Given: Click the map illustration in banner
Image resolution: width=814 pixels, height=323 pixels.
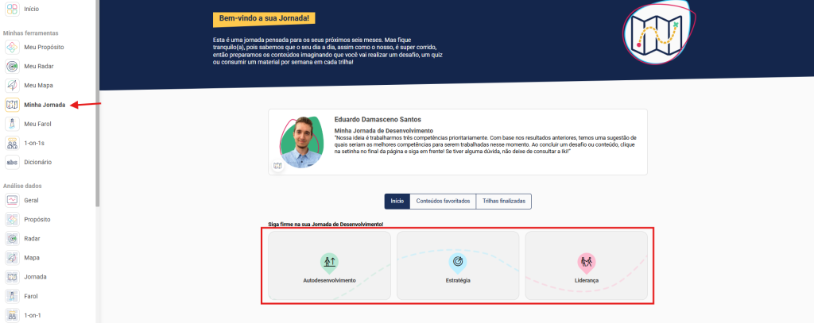Looking at the screenshot, I should pyautogui.click(x=653, y=36).
